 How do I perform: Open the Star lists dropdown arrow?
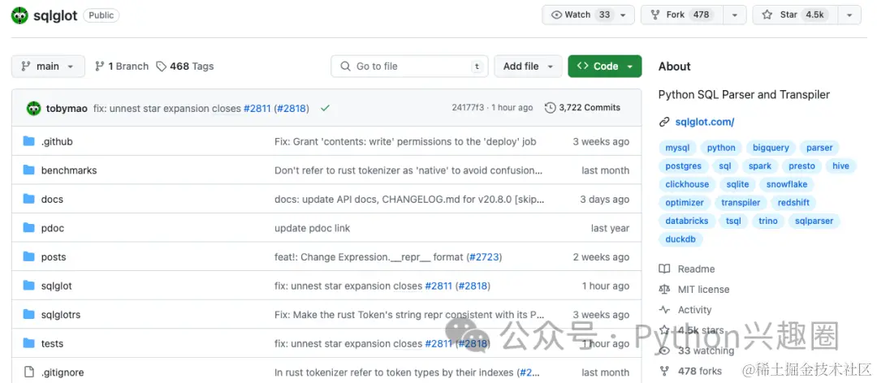849,15
